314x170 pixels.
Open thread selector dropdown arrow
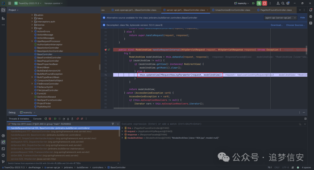point(118,124)
